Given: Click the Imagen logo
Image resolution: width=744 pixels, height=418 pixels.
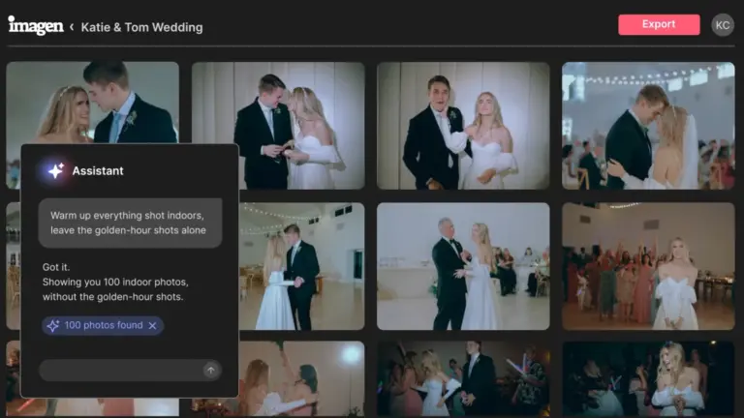Looking at the screenshot, I should 36,25.
